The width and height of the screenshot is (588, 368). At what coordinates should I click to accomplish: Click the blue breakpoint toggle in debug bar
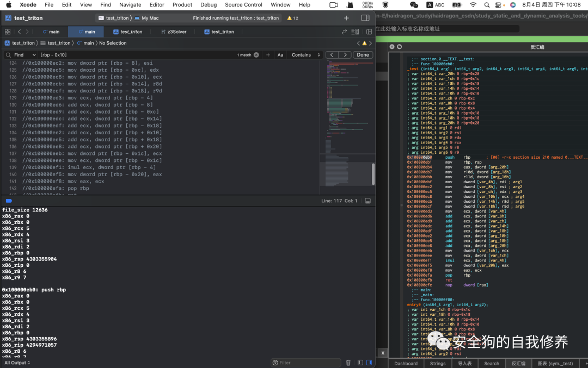9,201
